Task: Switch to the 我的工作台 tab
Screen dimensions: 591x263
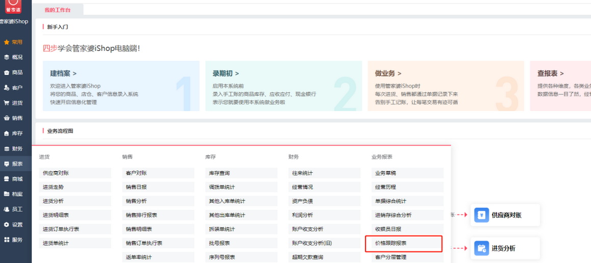Action: (57, 10)
